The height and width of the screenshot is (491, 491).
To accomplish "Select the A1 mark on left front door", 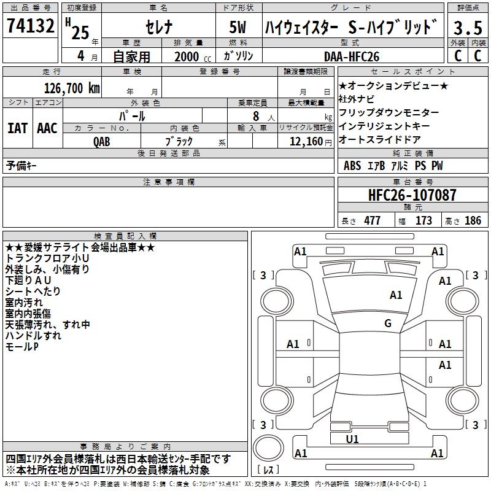I will (293, 344).
